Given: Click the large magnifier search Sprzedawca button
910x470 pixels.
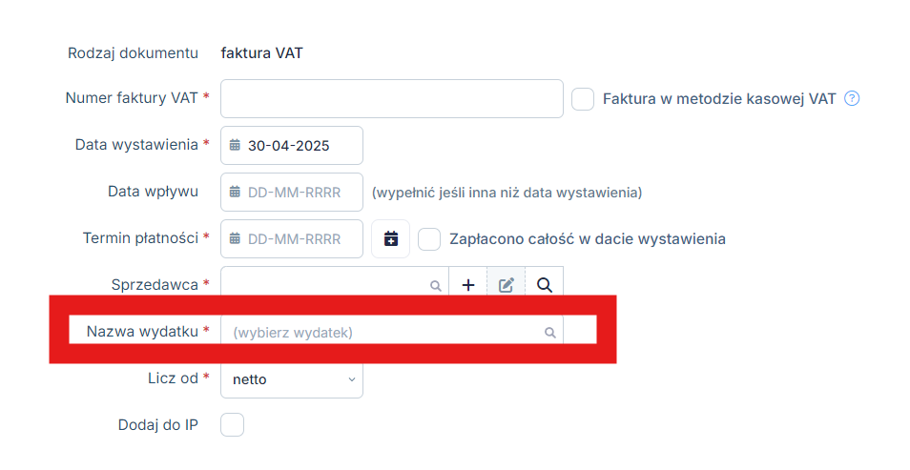Looking at the screenshot, I should pyautogui.click(x=545, y=284).
